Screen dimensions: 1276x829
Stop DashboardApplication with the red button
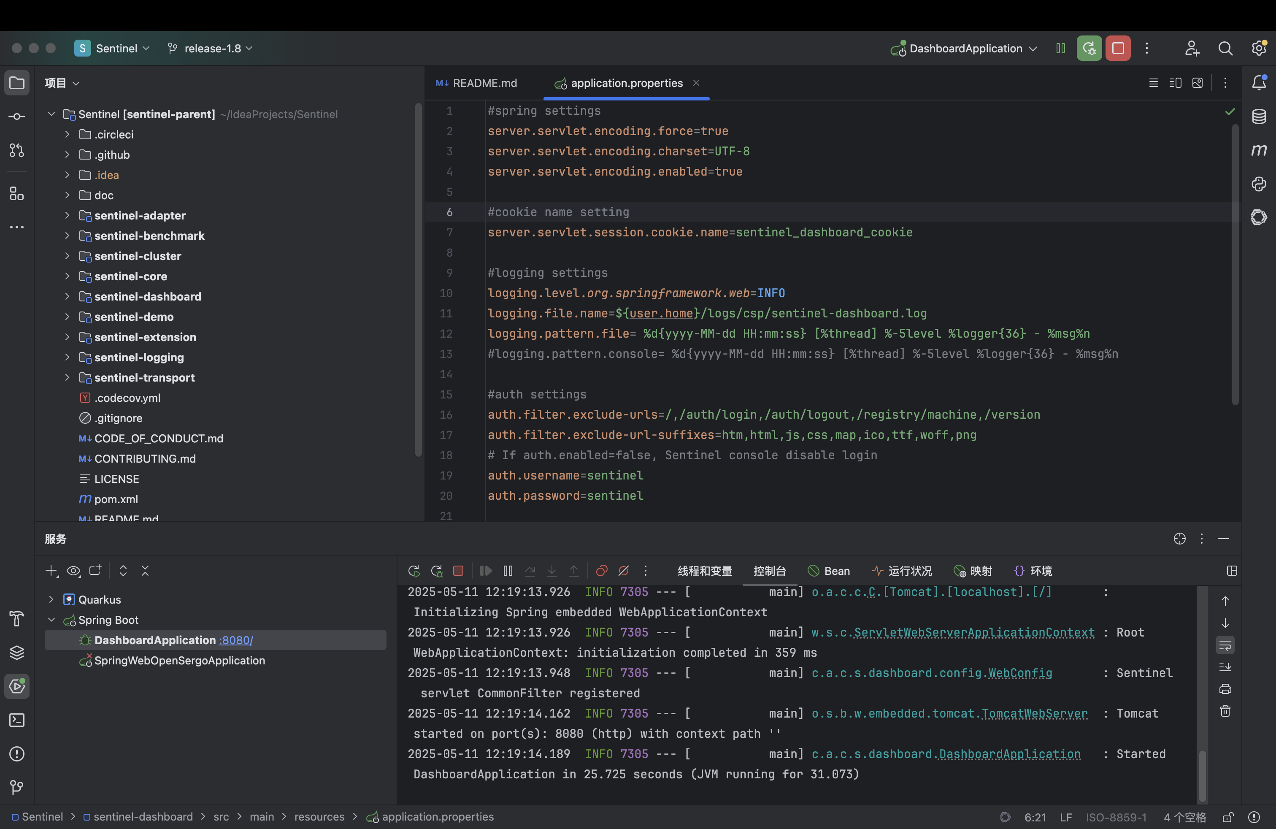1117,48
